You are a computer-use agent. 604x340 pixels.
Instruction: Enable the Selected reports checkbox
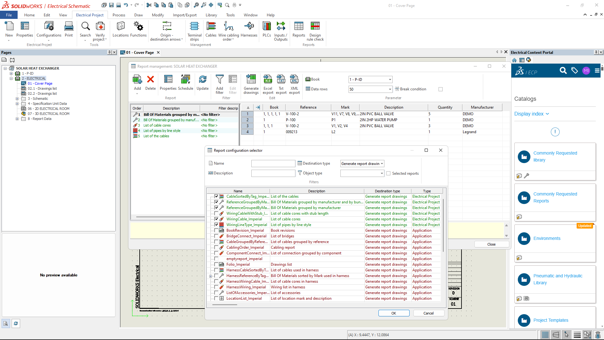point(389,173)
